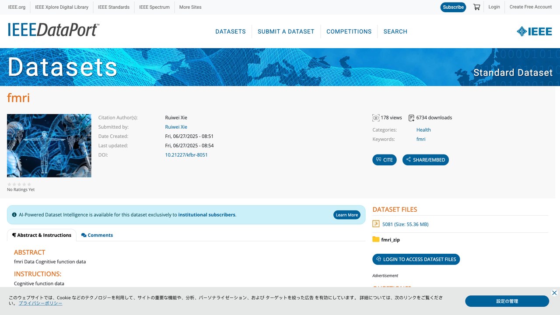560x315 pixels.
Task: Click the CITE button
Action: [x=385, y=160]
